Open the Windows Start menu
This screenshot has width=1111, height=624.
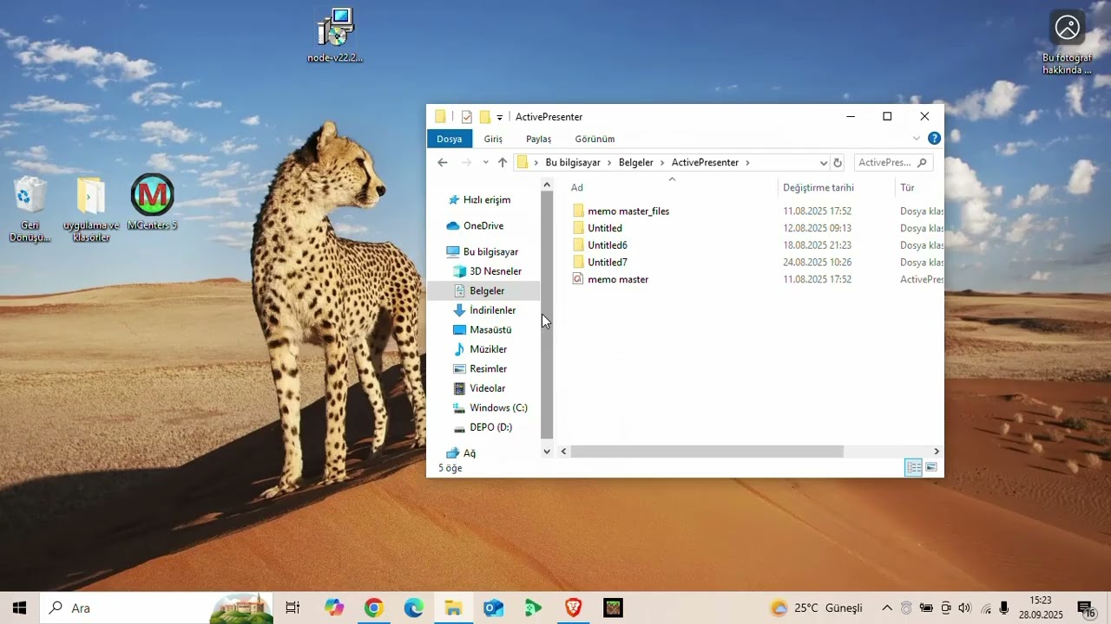point(19,608)
